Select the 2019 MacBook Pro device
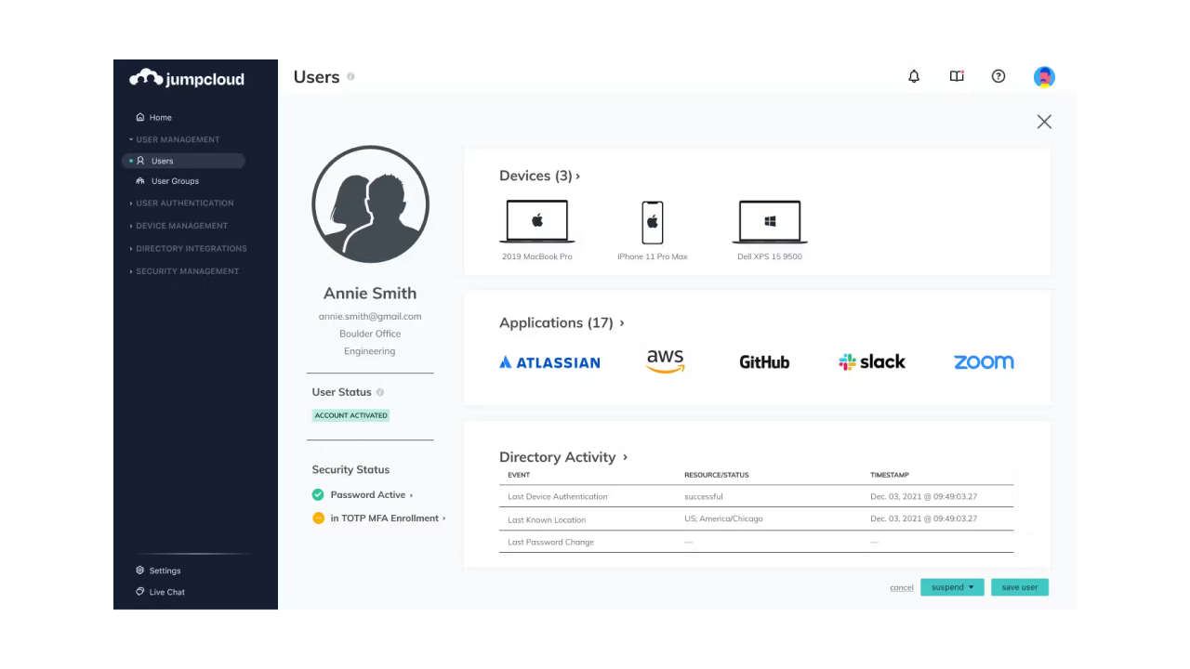 [537, 230]
